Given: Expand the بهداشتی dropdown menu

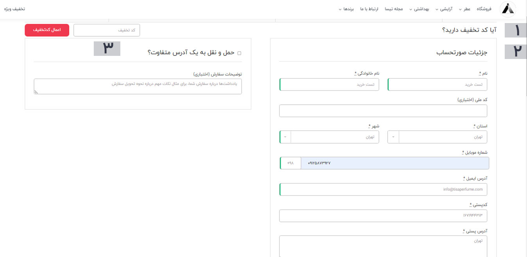Looking at the screenshot, I should click(419, 9).
